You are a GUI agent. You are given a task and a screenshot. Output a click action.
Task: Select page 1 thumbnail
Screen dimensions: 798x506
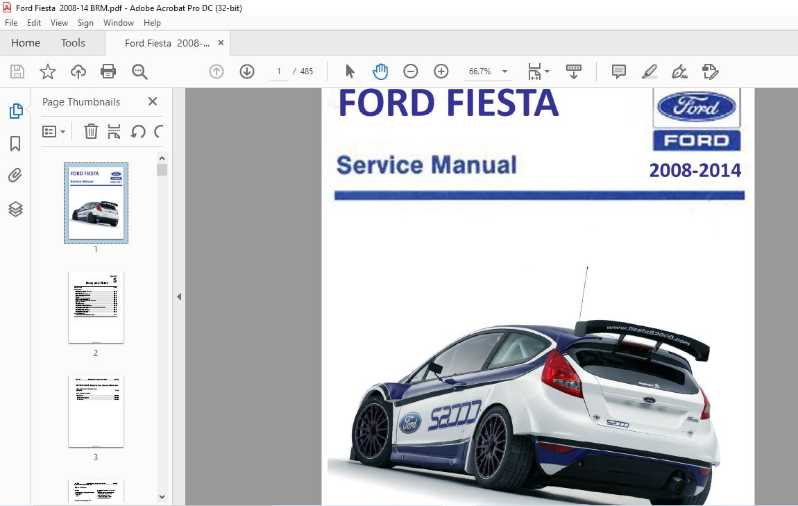(96, 203)
